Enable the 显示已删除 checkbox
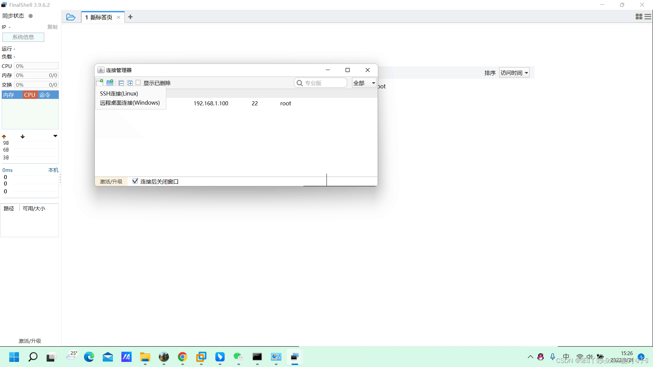The height and width of the screenshot is (367, 653). (x=138, y=83)
